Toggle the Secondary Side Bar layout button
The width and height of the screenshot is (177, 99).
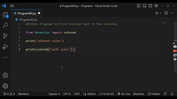[150, 6]
